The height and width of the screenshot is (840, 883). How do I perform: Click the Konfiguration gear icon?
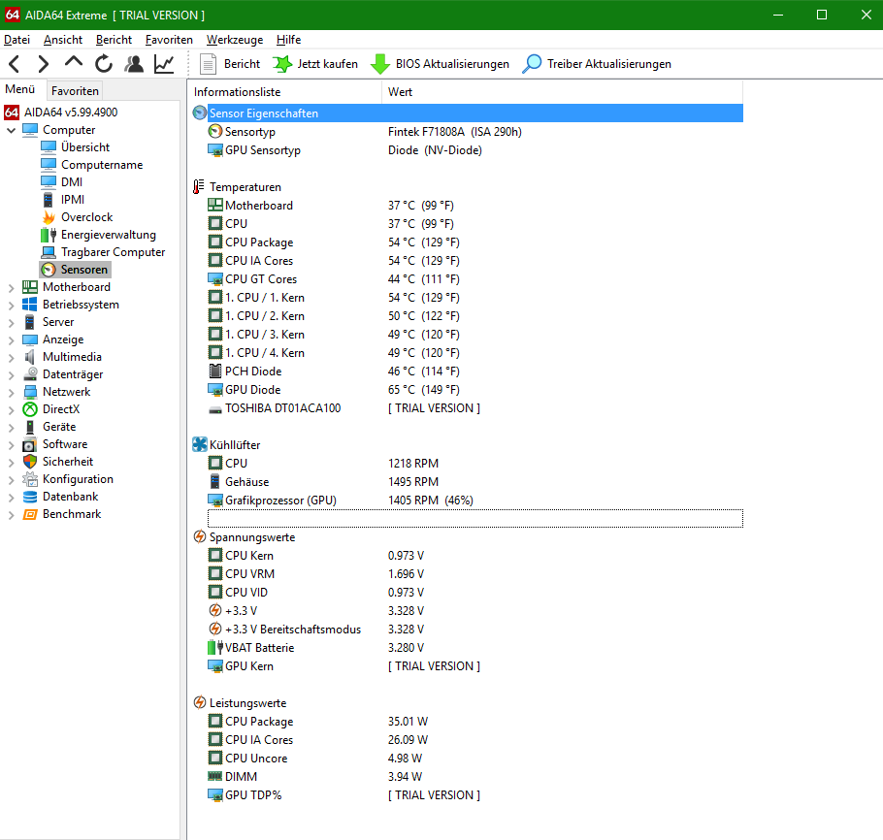pyautogui.click(x=30, y=479)
